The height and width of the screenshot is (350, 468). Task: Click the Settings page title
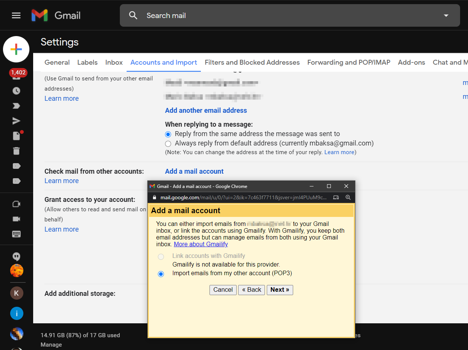click(x=60, y=42)
